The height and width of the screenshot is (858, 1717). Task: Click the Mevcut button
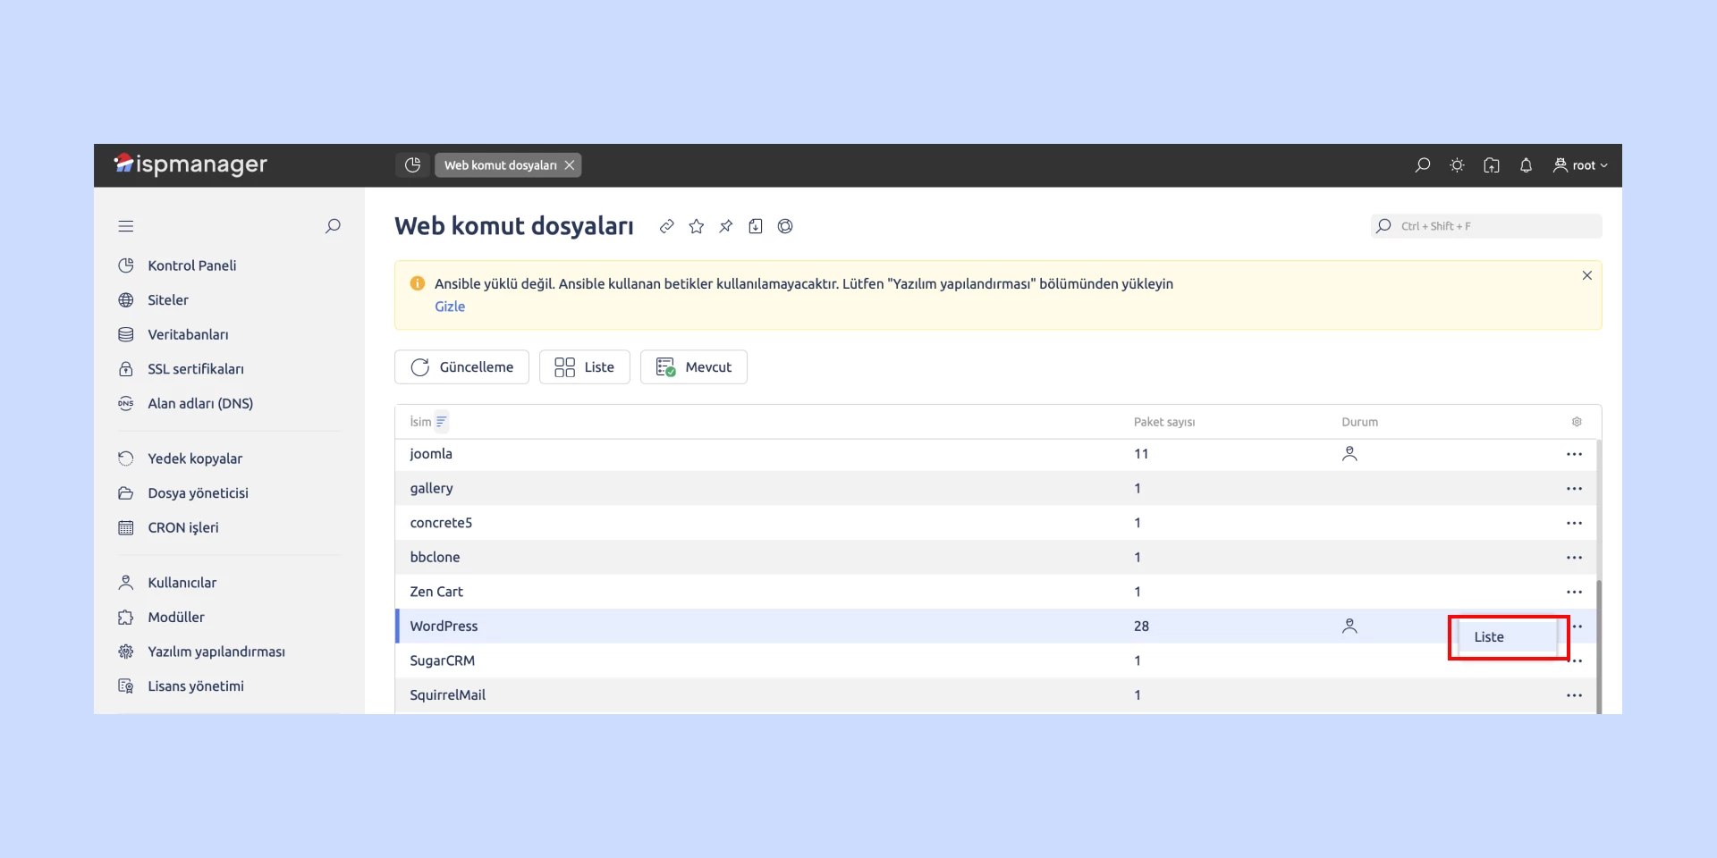[x=694, y=367]
